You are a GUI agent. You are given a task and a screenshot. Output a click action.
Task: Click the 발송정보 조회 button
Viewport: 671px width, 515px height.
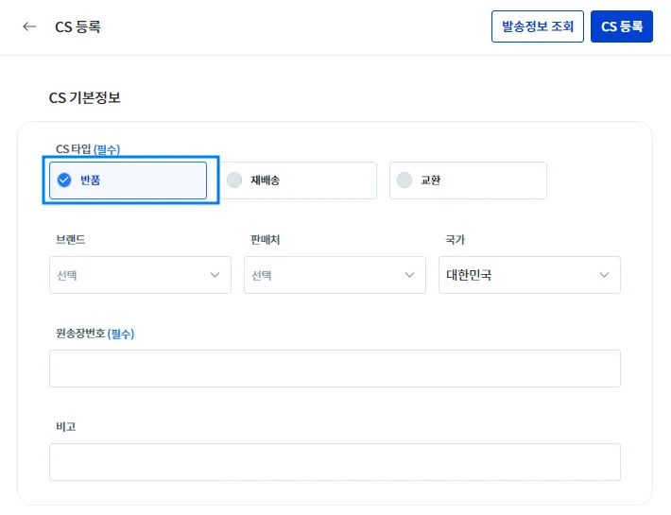coord(538,26)
